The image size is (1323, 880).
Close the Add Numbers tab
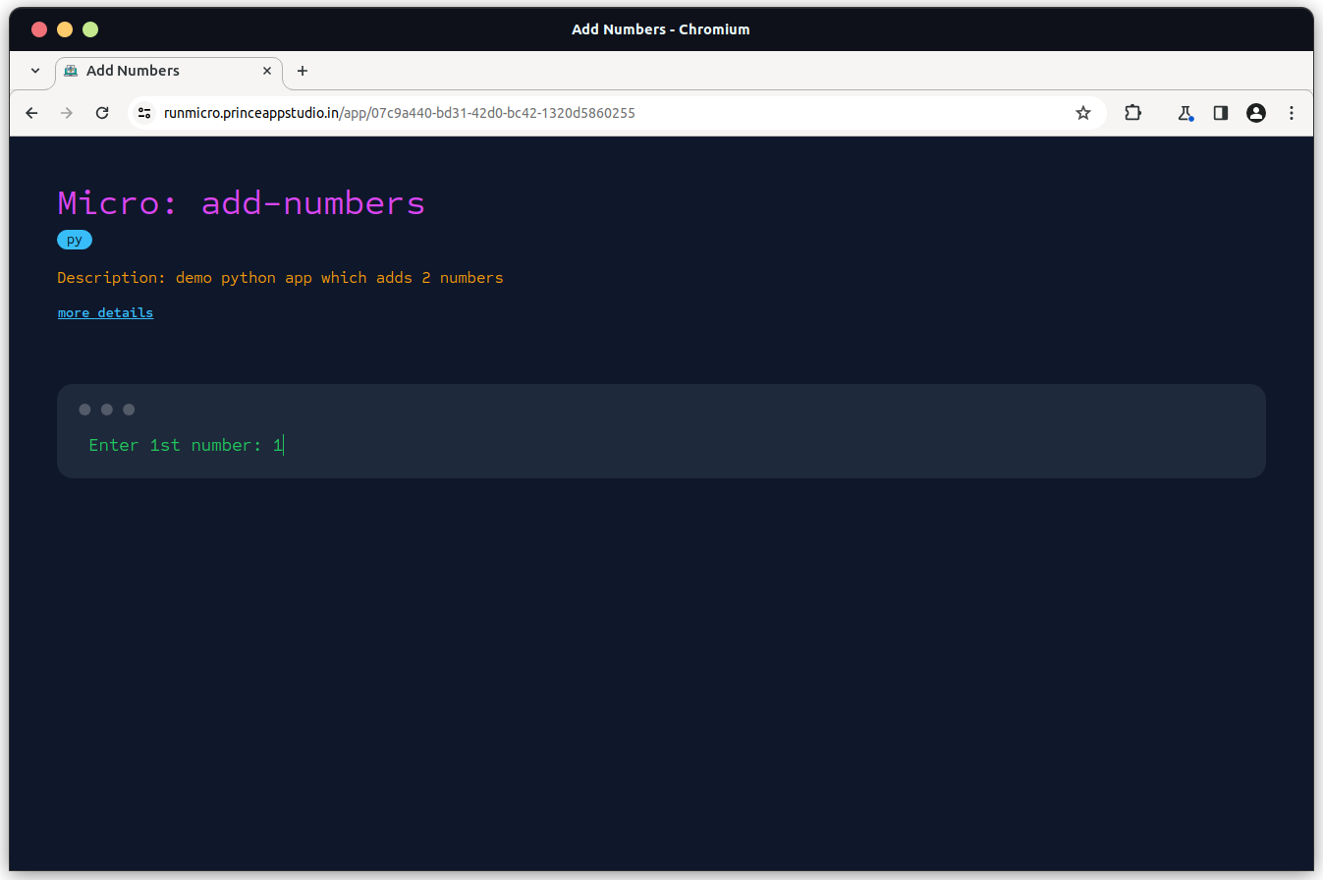coord(267,71)
